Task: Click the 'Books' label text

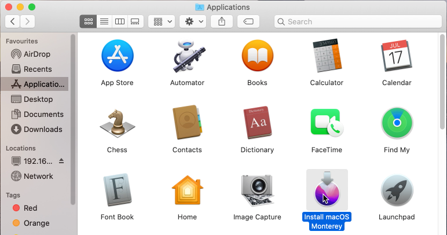Action: [x=257, y=83]
